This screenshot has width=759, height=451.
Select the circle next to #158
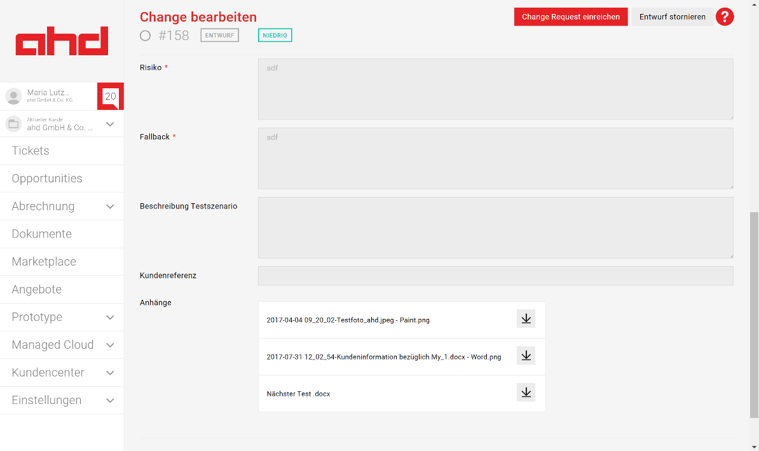coord(146,36)
